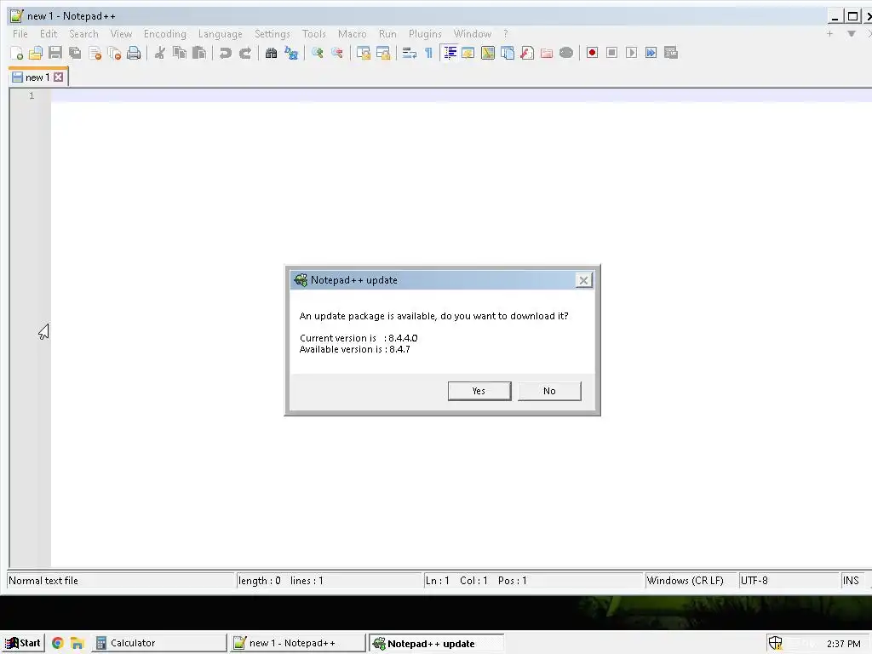
Task: Open the Plugins menu
Action: [425, 34]
